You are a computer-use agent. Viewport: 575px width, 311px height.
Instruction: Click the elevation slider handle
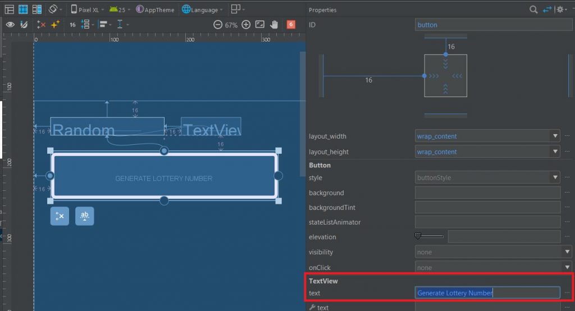(x=418, y=236)
